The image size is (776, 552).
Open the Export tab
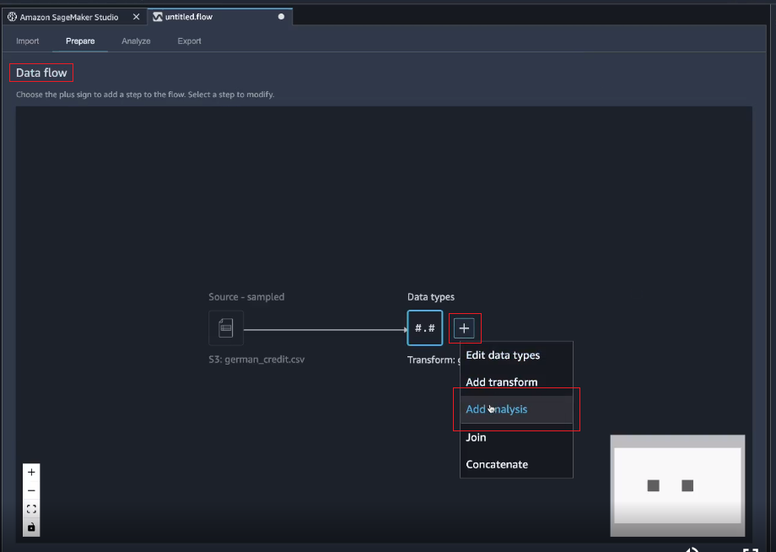click(189, 41)
